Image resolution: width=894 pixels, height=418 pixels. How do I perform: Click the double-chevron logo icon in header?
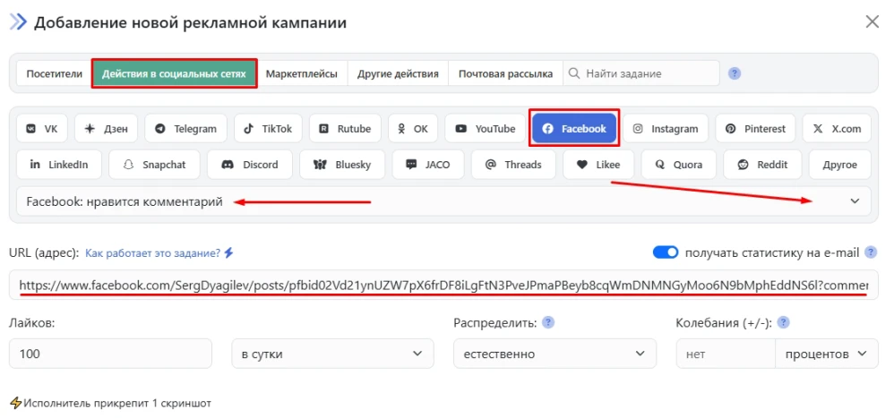pyautogui.click(x=18, y=22)
